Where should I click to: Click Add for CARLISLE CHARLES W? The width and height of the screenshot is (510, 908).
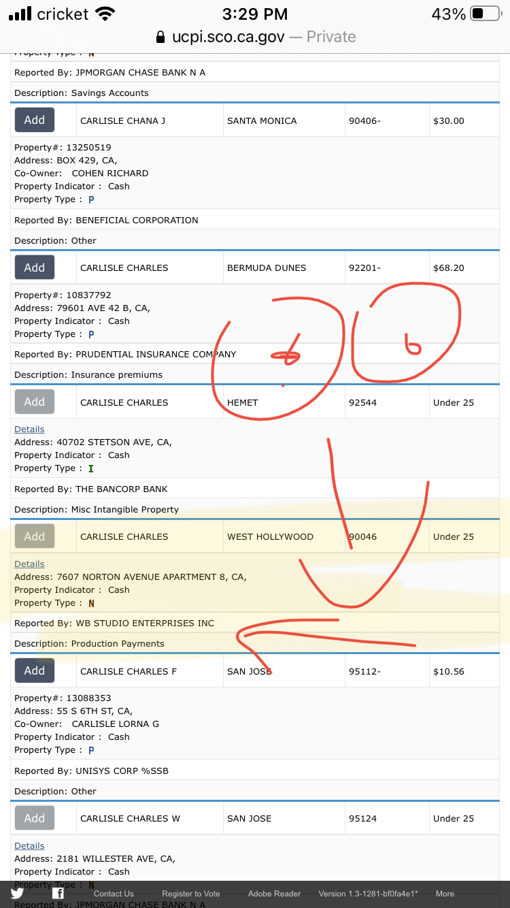click(35, 818)
